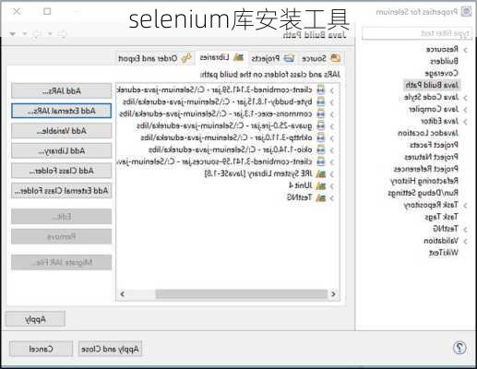Select the Libraries tab

pos(221,57)
